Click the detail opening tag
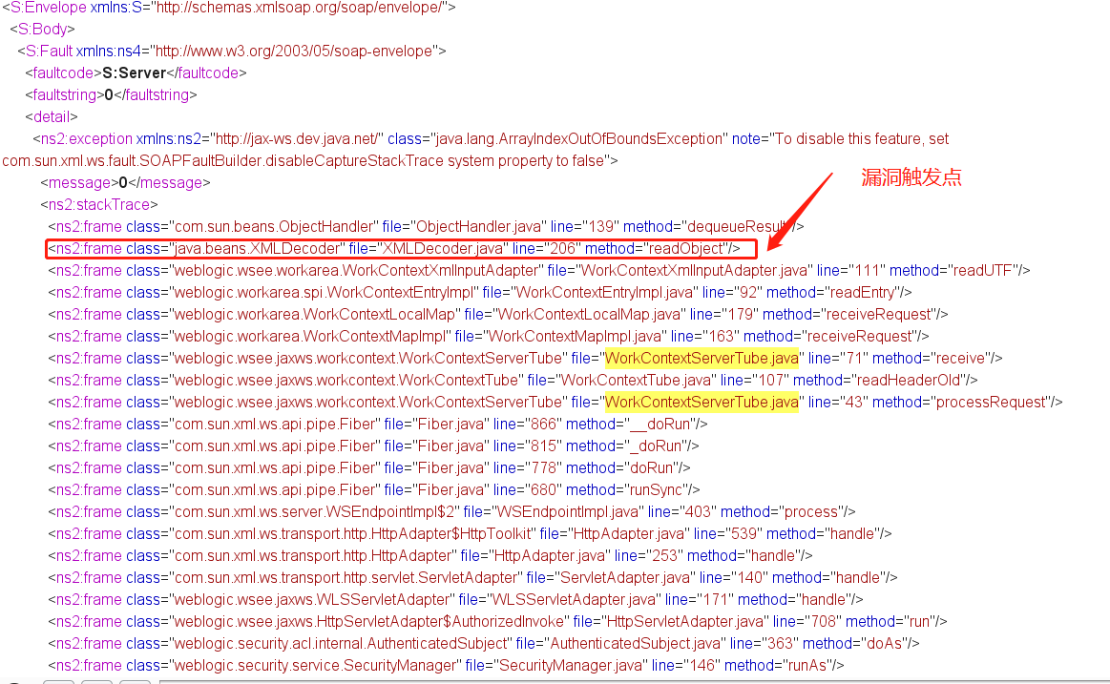This screenshot has width=1110, height=684. [52, 116]
